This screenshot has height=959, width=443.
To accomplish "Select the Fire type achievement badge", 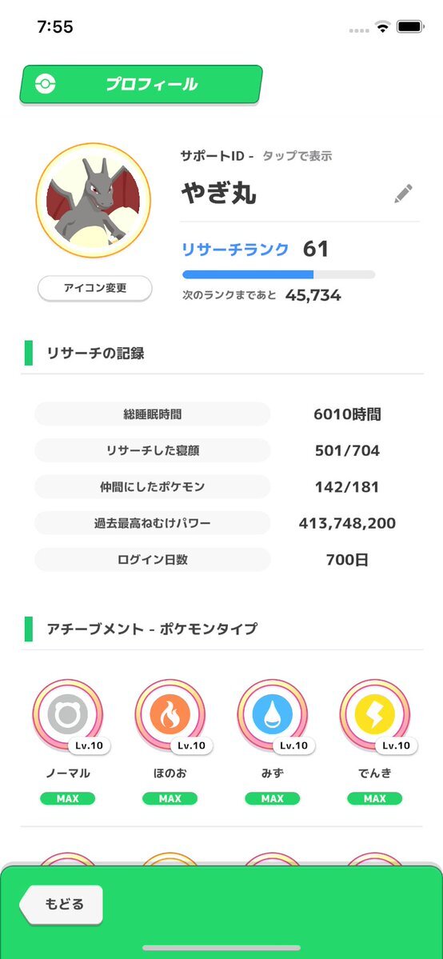I will point(170,714).
